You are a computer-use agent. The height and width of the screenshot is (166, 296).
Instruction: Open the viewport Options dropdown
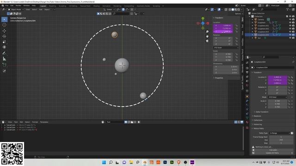[239, 13]
